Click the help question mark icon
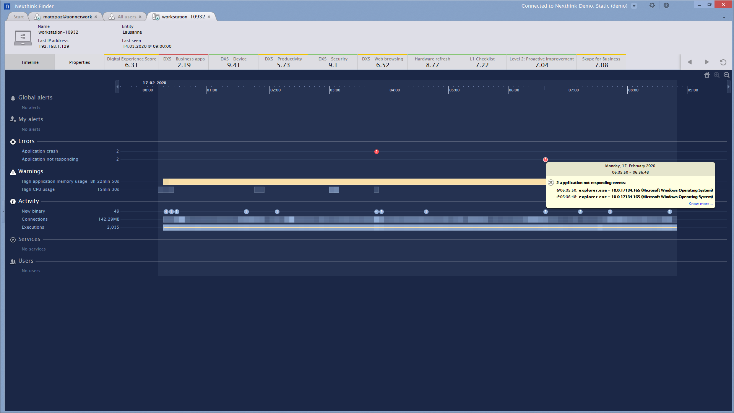 point(666,5)
